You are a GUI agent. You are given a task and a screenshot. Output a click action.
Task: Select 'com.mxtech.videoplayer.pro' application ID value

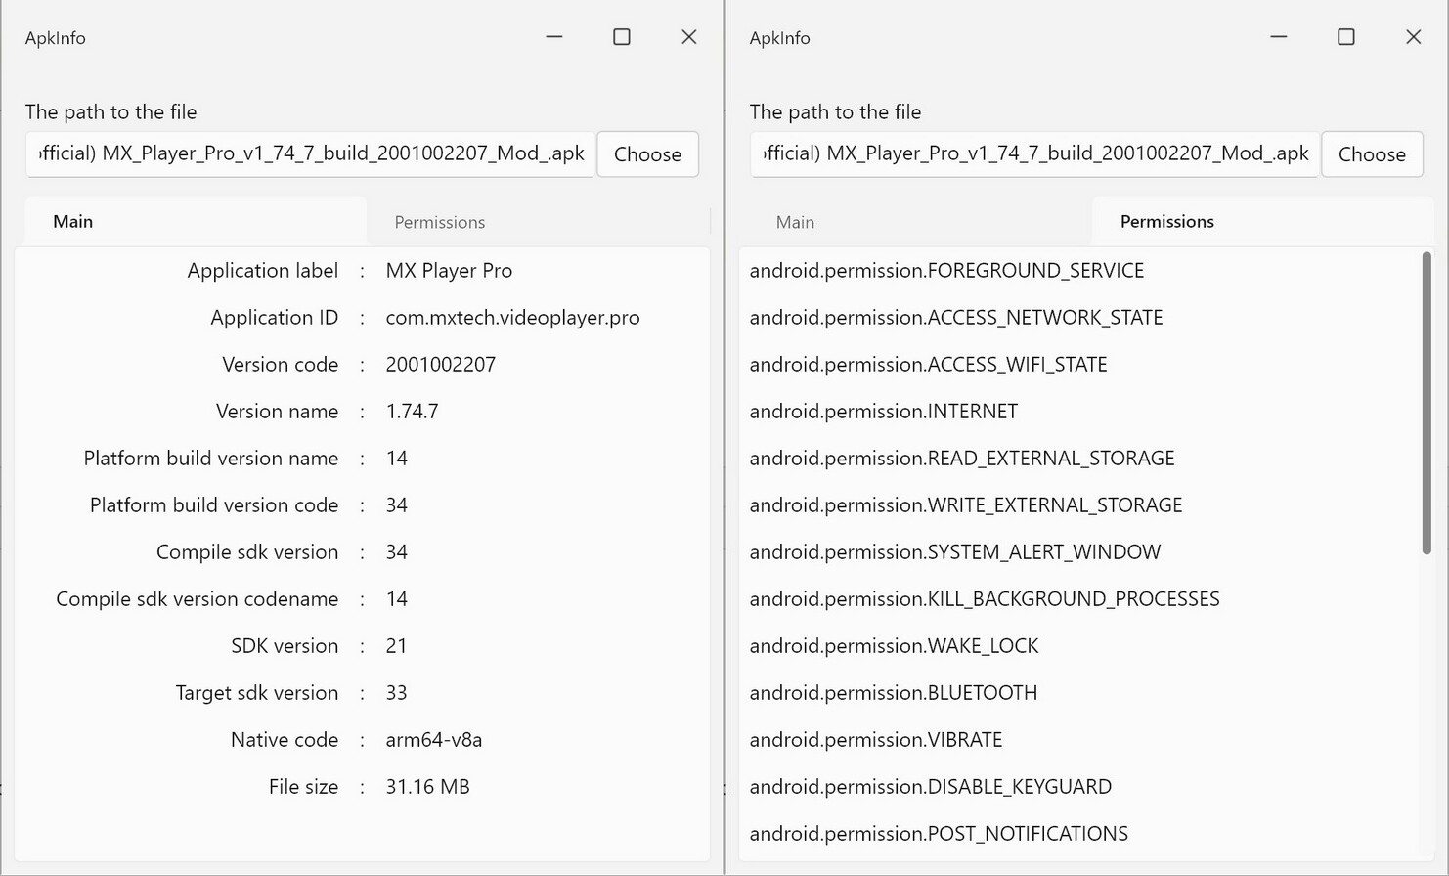512,318
